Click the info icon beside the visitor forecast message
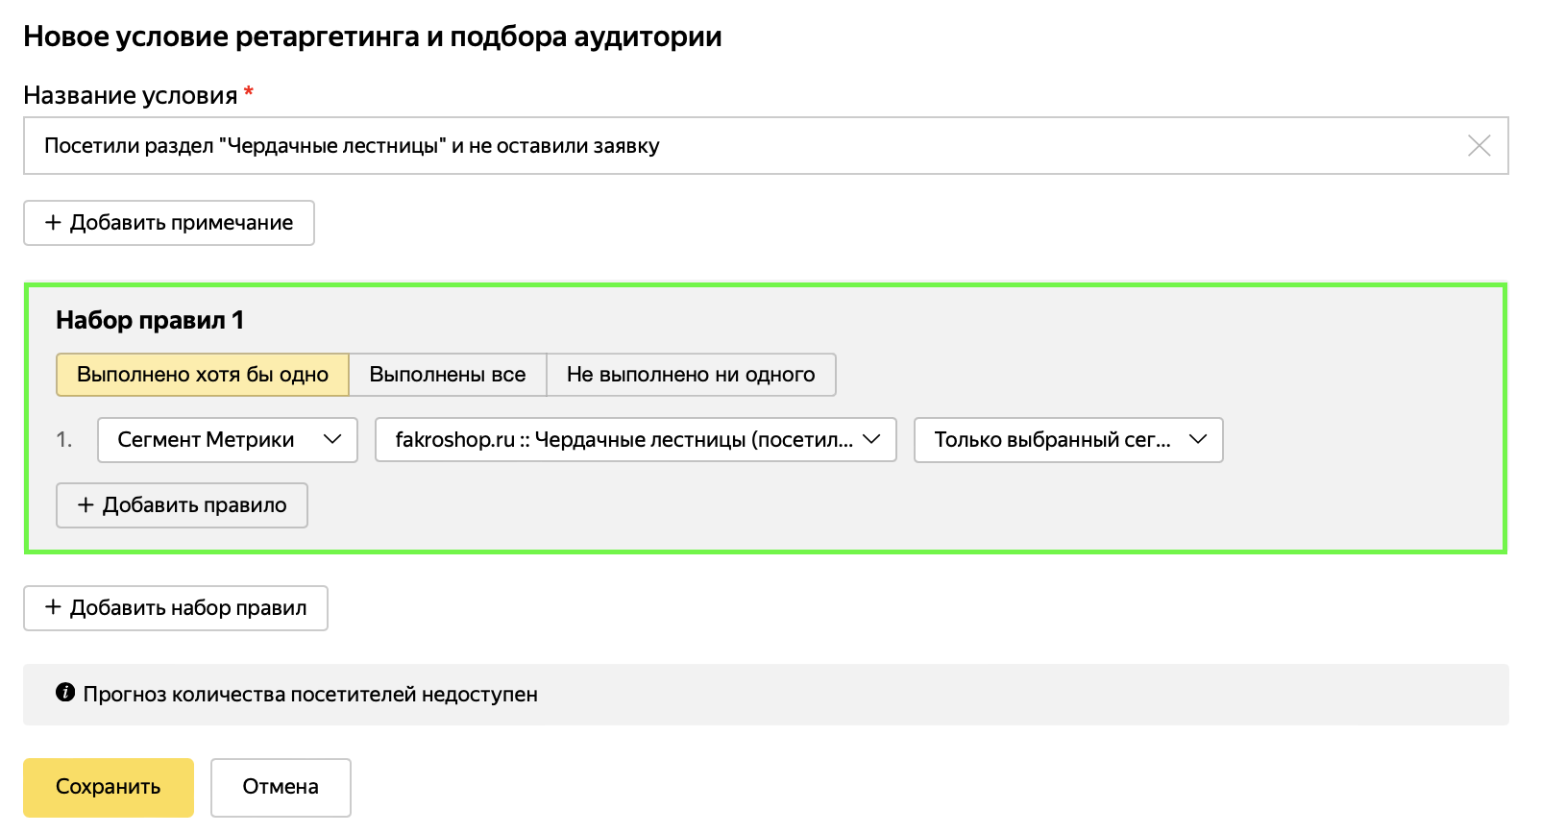 pyautogui.click(x=65, y=693)
